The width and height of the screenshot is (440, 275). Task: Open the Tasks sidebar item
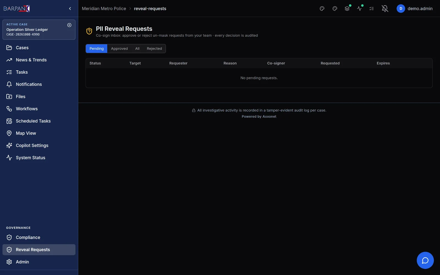39,72
